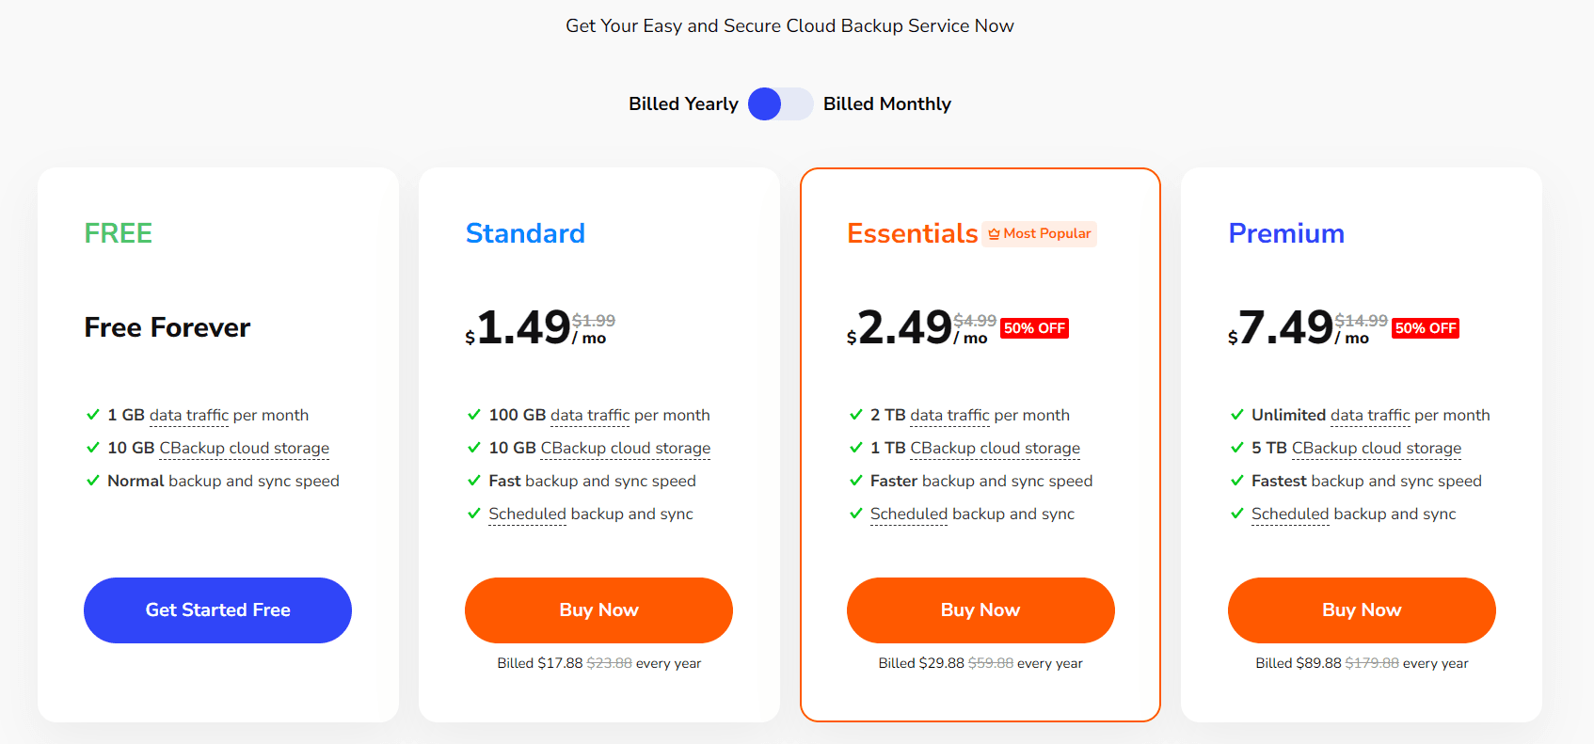Click the green checkmark beside 1 GB data traffic
Viewport: 1594px width, 744px height.
pos(93,415)
